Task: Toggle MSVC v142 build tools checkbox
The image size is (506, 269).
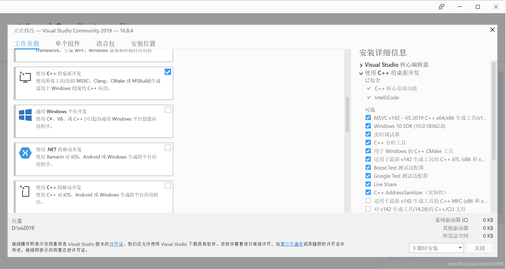Action: coord(368,118)
